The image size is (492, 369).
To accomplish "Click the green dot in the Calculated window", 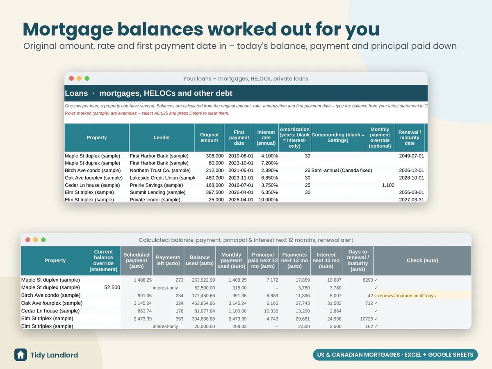I will [x=43, y=240].
